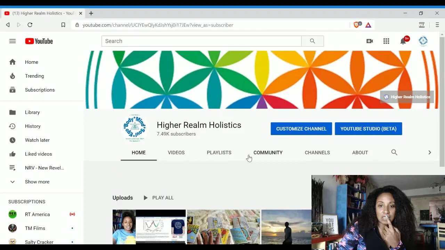Click YOUTUBE STUDIO (BETA) button
The image size is (445, 250).
coord(369,128)
